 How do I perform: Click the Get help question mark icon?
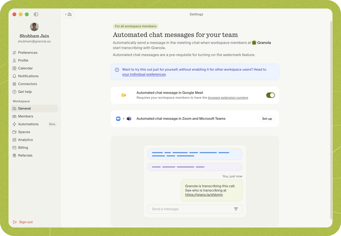[14, 92]
